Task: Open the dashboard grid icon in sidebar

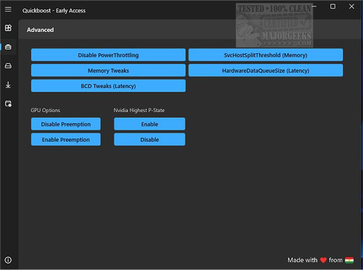Action: tap(8, 28)
